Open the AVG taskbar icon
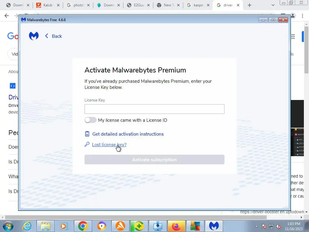The width and height of the screenshot is (309, 232). point(195,226)
